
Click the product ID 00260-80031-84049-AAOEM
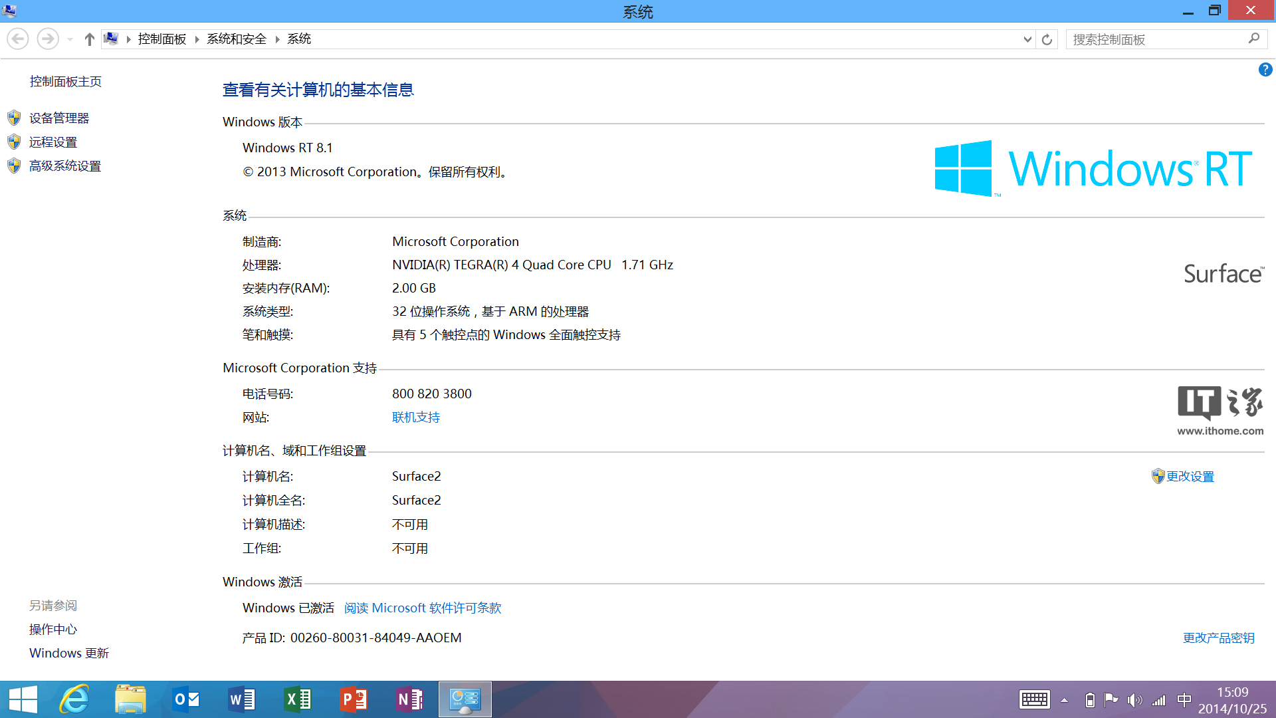coord(376,638)
